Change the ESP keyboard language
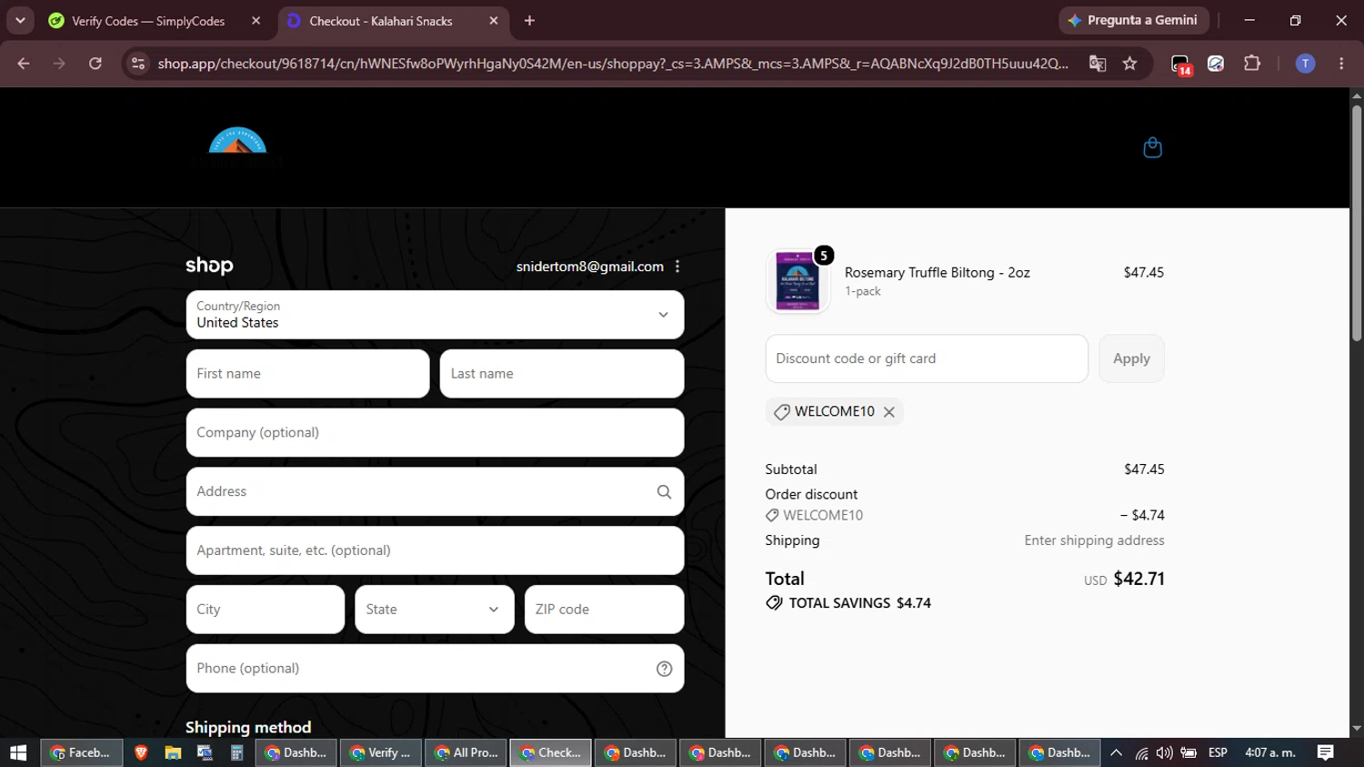 pyautogui.click(x=1218, y=753)
